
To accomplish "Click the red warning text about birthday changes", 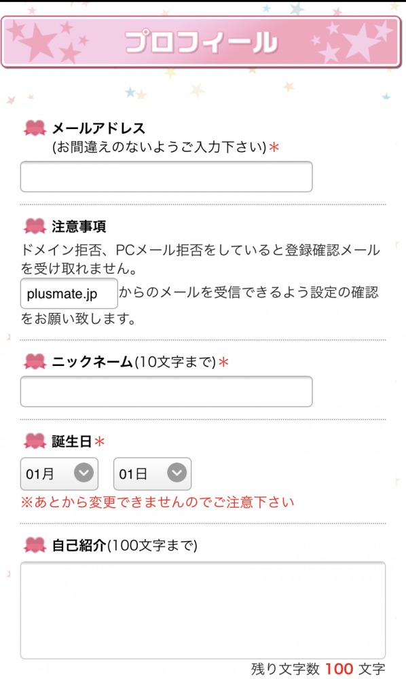I will 158,502.
